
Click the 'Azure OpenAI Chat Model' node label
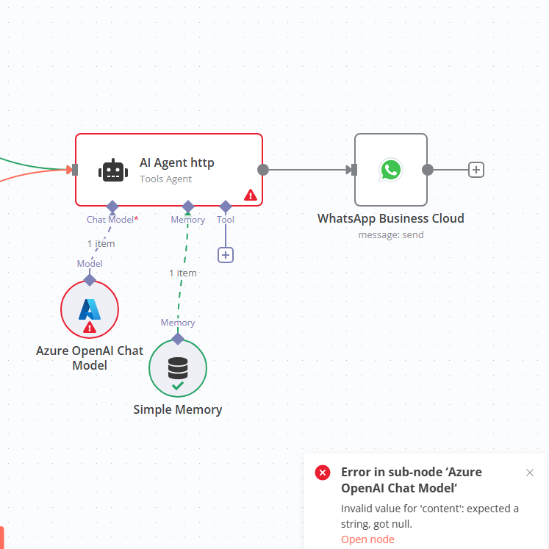tap(90, 358)
